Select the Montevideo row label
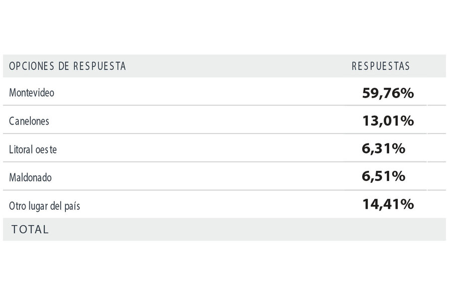The height and width of the screenshot is (295, 449). click(31, 93)
